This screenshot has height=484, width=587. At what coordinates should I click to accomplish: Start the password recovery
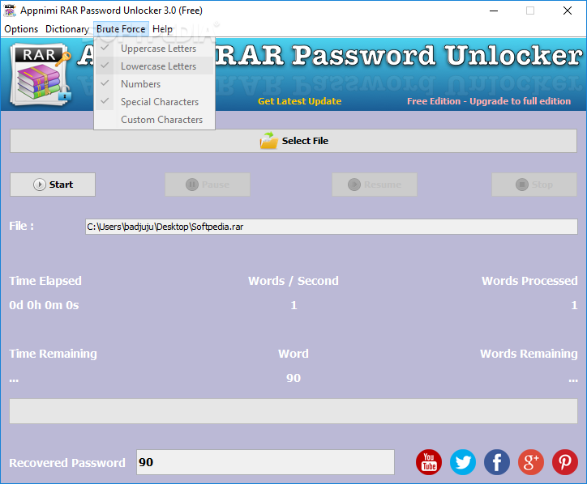(53, 185)
